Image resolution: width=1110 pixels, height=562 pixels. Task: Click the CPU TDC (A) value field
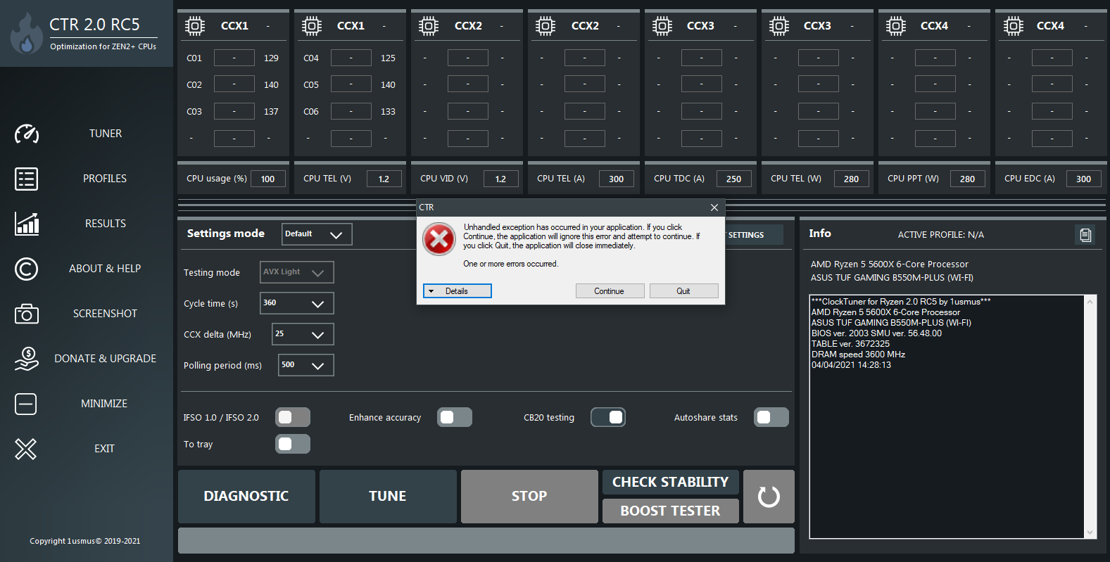point(733,179)
